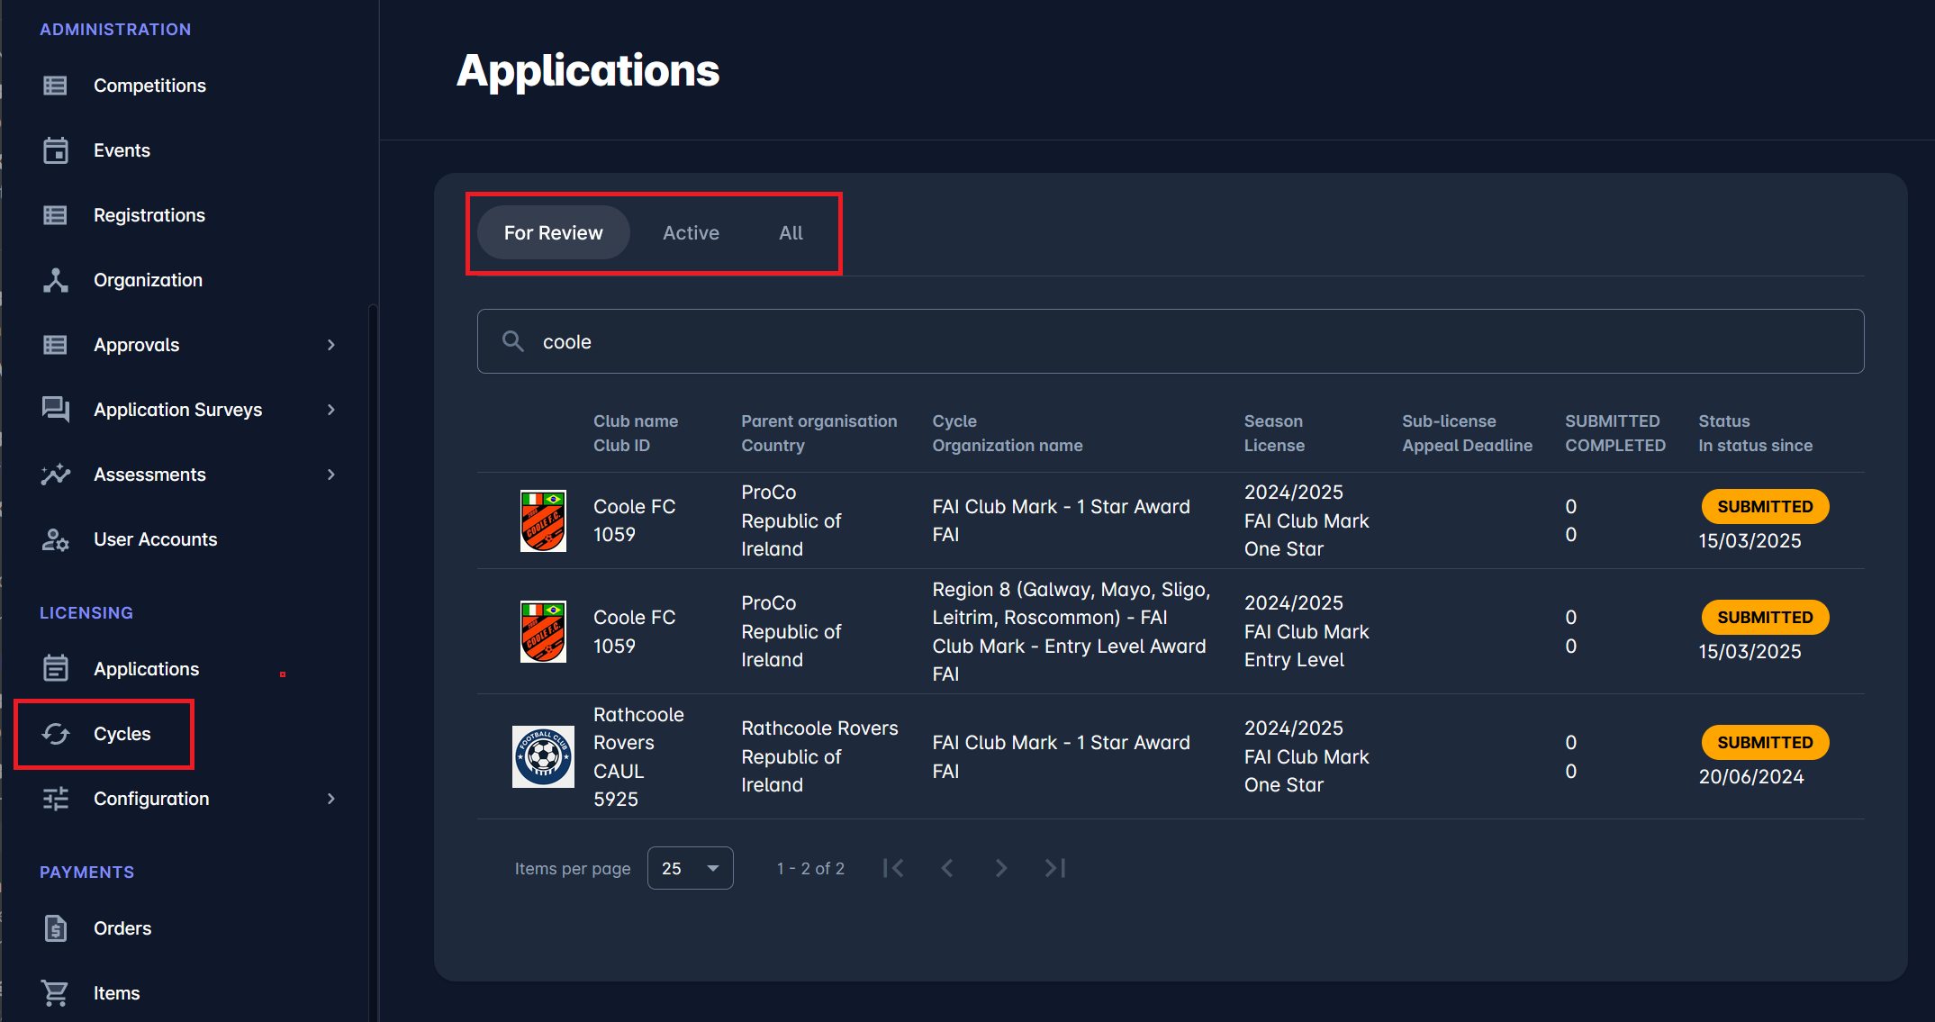Click the Items shopping cart icon
1935x1022 pixels.
point(56,993)
